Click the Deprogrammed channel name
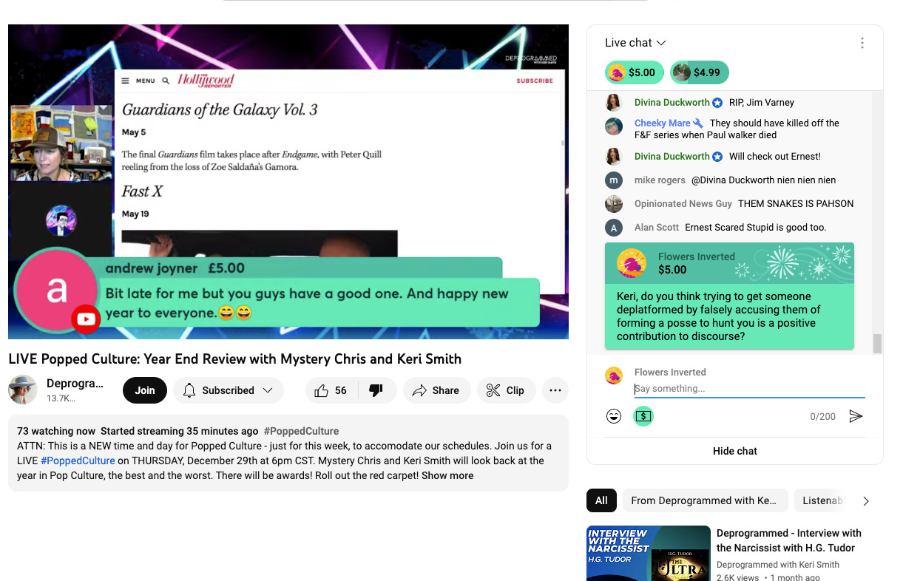The image size is (903, 581). click(75, 383)
